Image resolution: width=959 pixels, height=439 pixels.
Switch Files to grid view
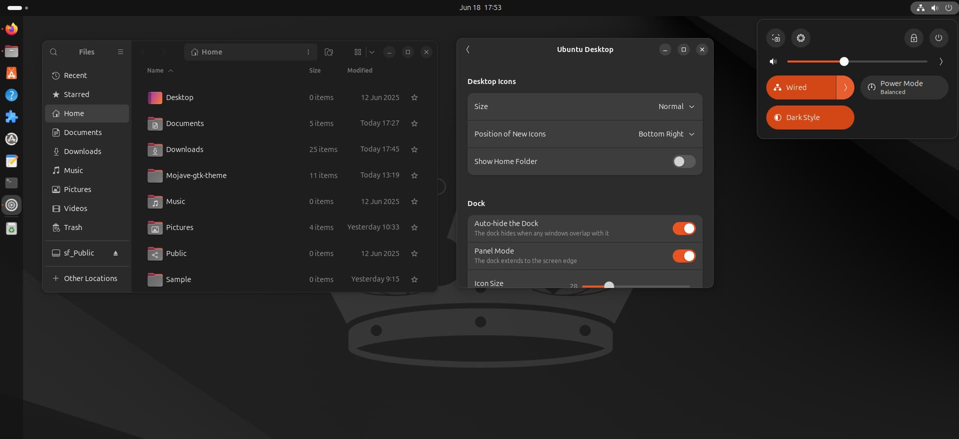[357, 52]
